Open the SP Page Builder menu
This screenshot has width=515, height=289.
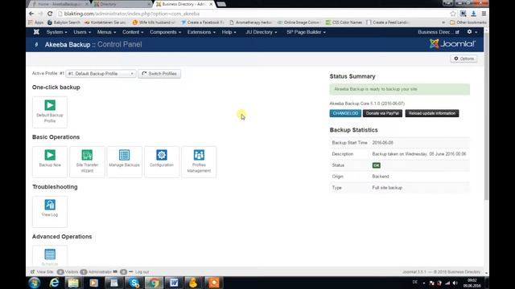pos(306,32)
